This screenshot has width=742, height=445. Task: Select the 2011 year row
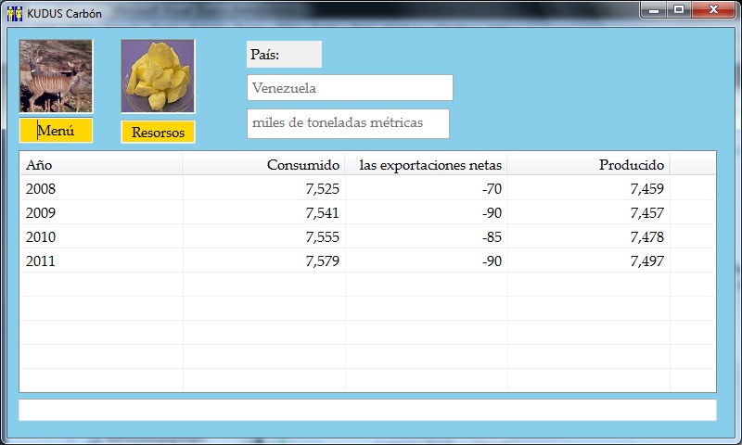pyautogui.click(x=367, y=261)
